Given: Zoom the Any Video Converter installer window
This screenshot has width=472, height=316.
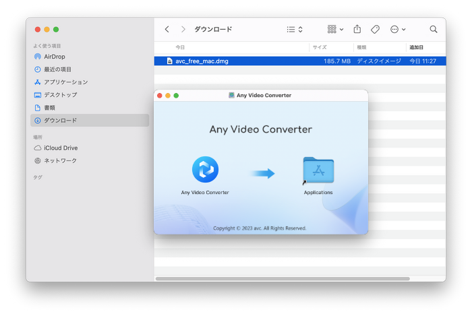Looking at the screenshot, I should click(176, 96).
